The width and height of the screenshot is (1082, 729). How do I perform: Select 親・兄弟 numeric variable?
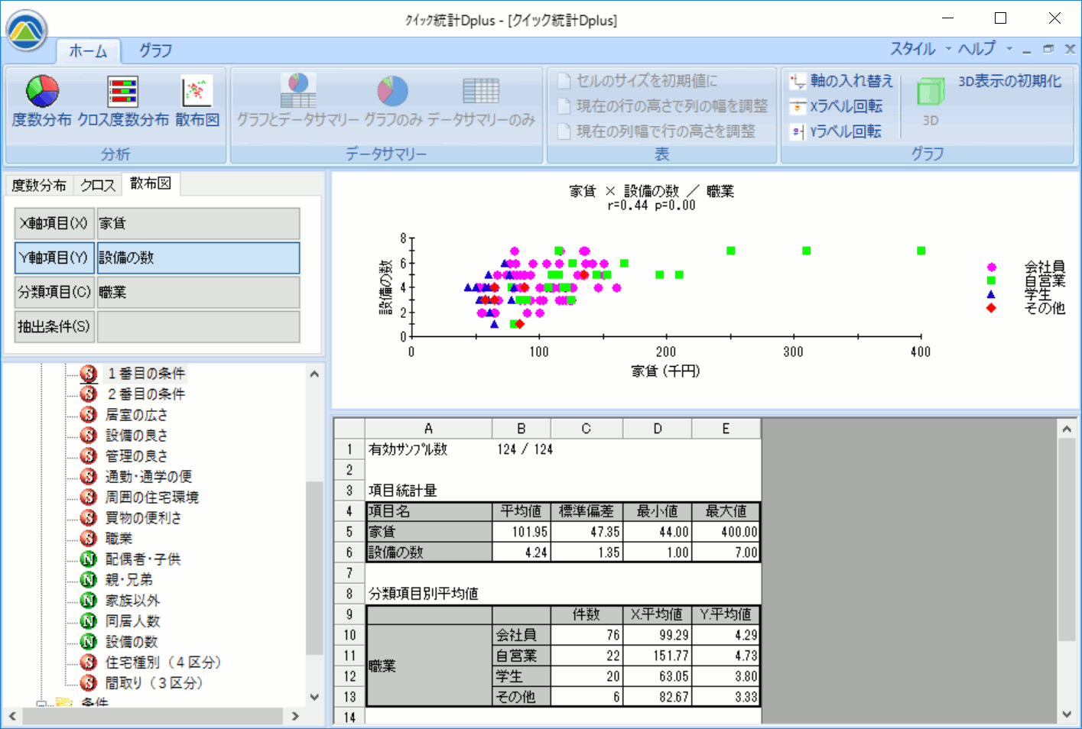click(x=129, y=579)
